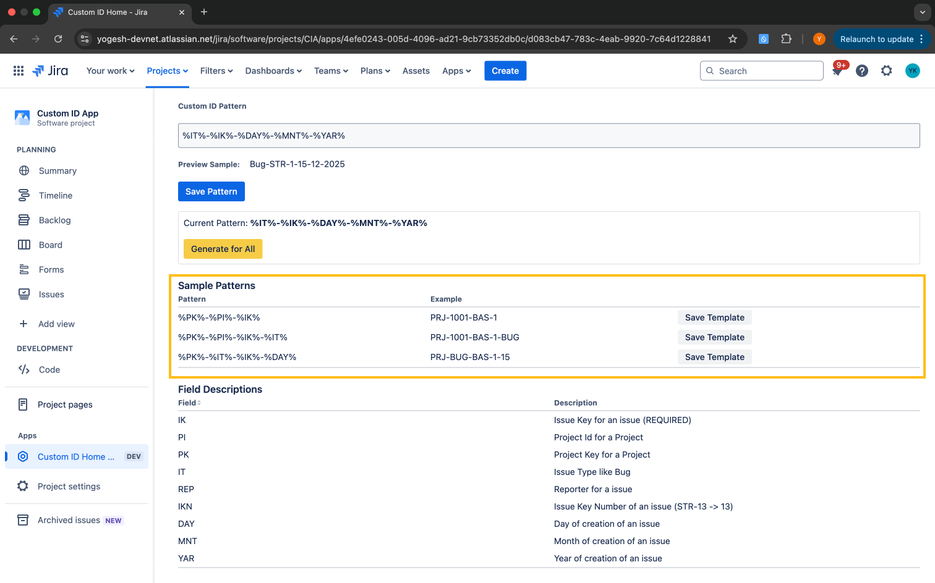
Task: Click 'Issue Key for an issue (REQUIRED)' description
Action: (x=623, y=420)
